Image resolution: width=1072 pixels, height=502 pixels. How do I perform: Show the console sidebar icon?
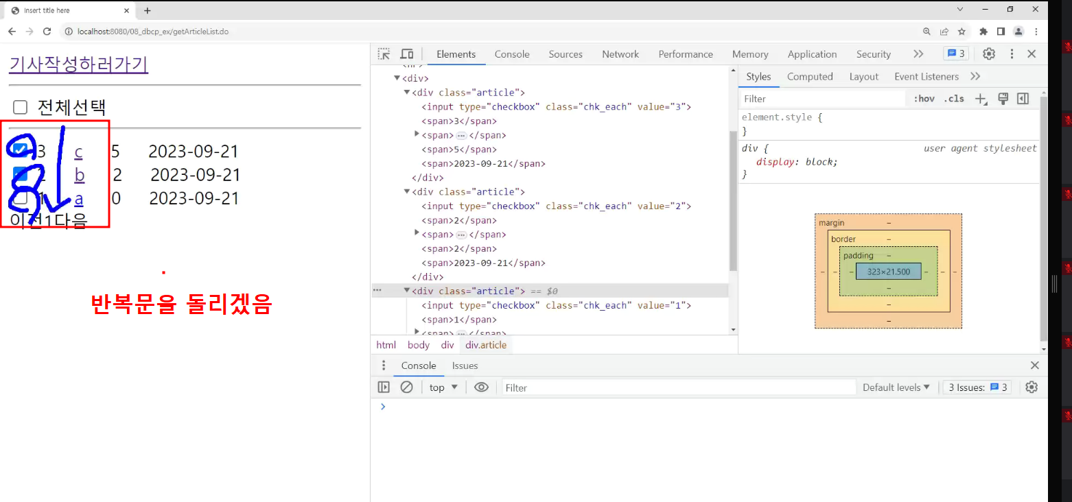(384, 387)
